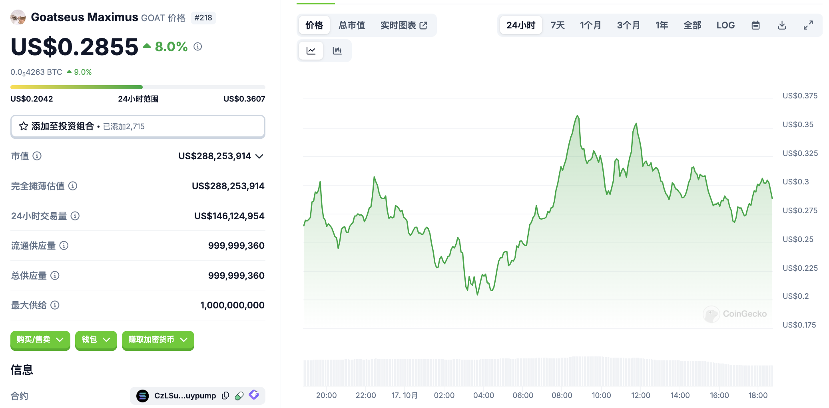
Task: Expand chart to fullscreen
Action: (808, 25)
